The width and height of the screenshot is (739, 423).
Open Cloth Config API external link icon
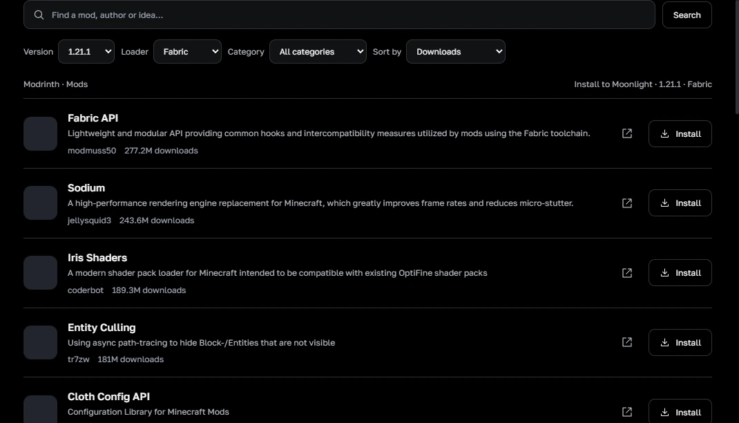pyautogui.click(x=627, y=412)
